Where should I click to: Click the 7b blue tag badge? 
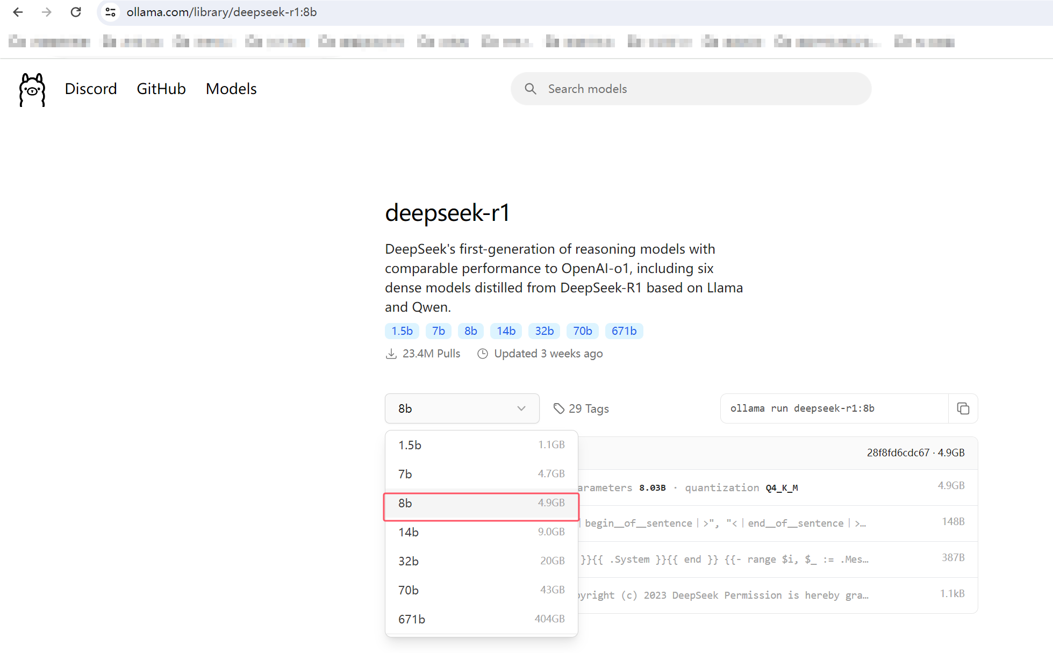point(438,331)
